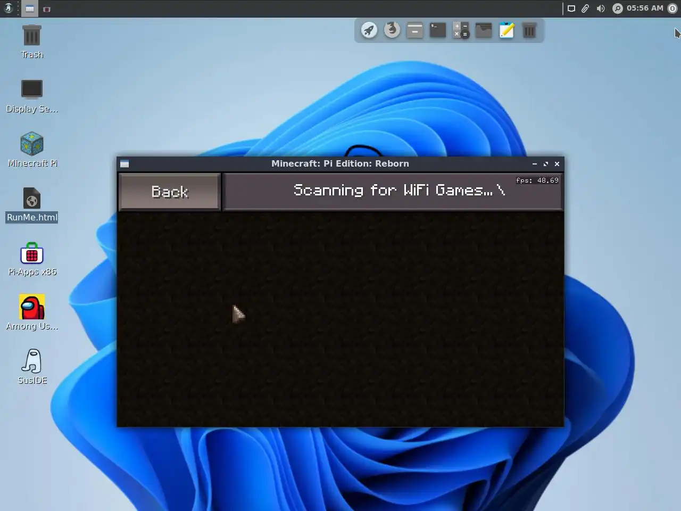Open the rocket launcher in dock
This screenshot has width=681, height=511.
tap(369, 30)
